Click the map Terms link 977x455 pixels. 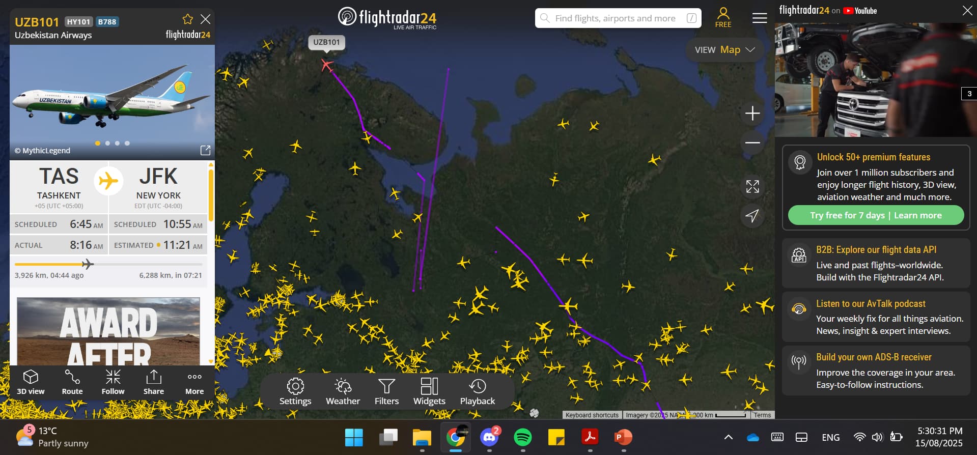click(x=762, y=415)
